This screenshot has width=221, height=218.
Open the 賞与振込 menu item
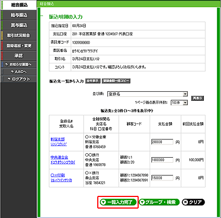pyautogui.click(x=19, y=25)
